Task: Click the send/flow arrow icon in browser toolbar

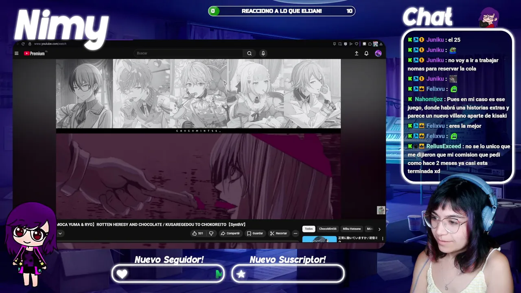Action: pos(351,44)
